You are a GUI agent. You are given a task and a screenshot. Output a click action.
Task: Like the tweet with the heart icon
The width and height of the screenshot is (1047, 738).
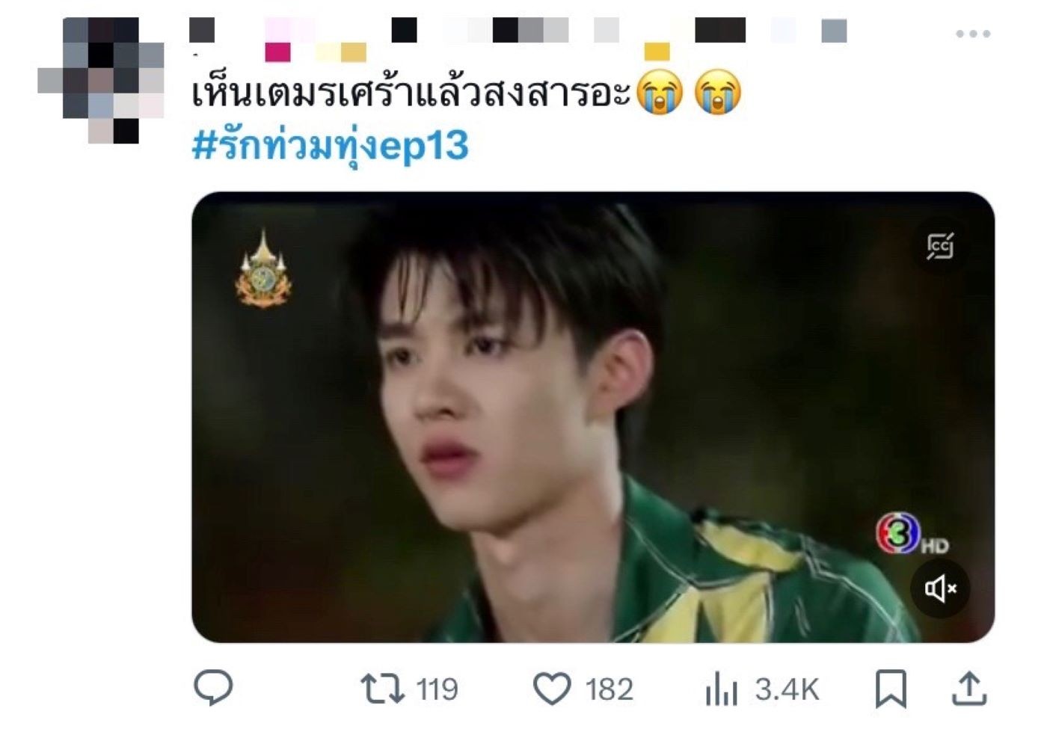552,689
